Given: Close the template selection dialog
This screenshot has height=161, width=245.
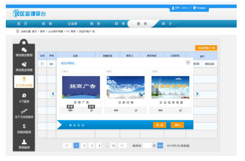Looking at the screenshot, I should click(x=188, y=62).
